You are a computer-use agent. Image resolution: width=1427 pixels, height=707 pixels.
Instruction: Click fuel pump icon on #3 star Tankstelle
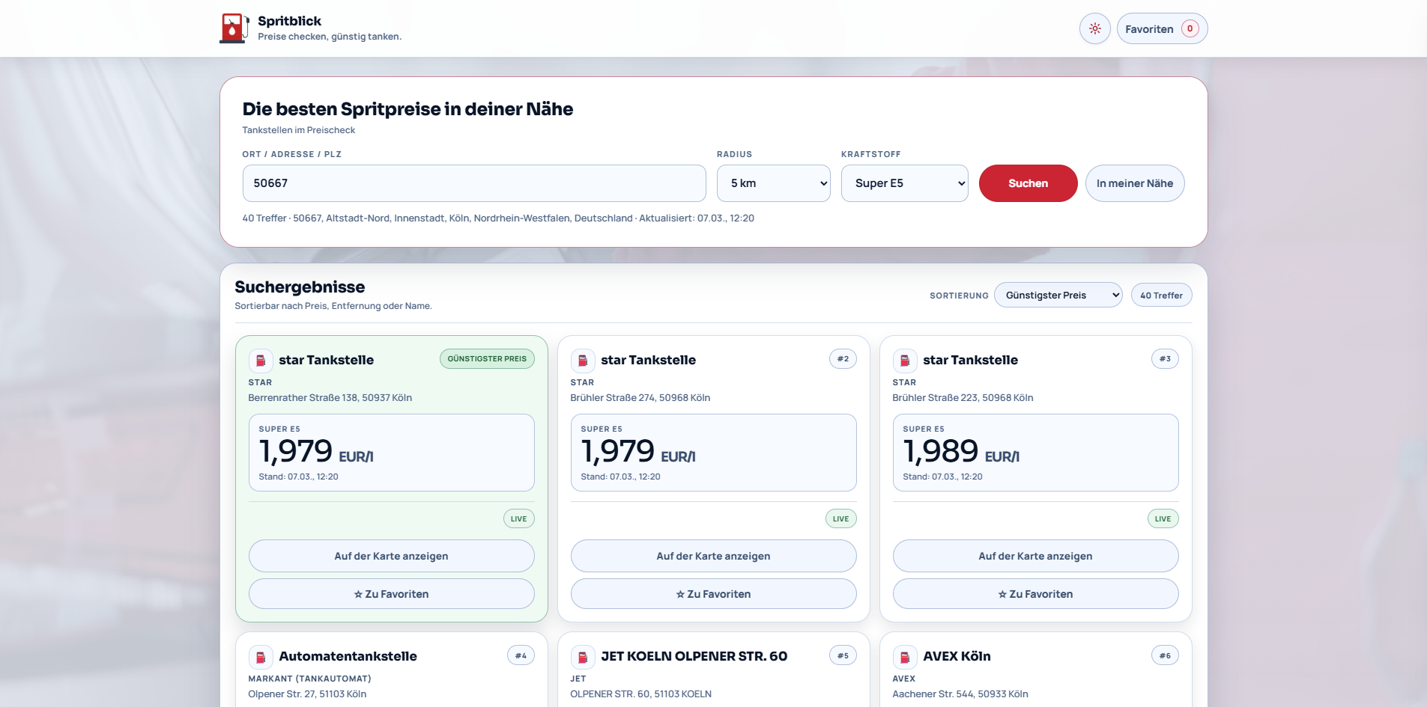point(905,361)
